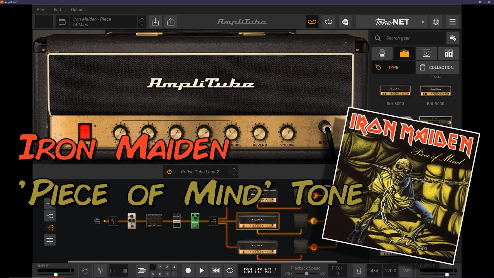Open the Custom Shop icon beside search
Image resolution: width=494 pixels, height=278 pixels.
click(x=453, y=38)
